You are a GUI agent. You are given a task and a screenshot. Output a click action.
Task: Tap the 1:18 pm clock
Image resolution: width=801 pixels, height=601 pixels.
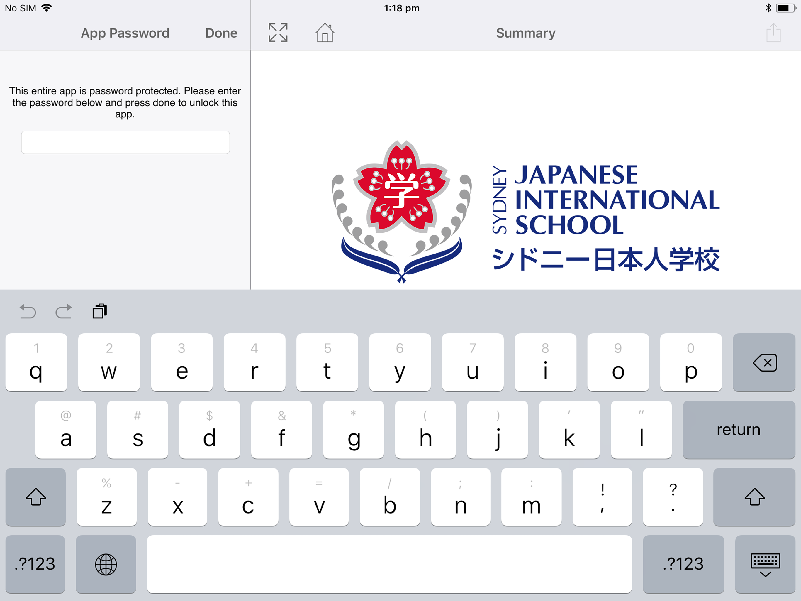[x=402, y=8]
